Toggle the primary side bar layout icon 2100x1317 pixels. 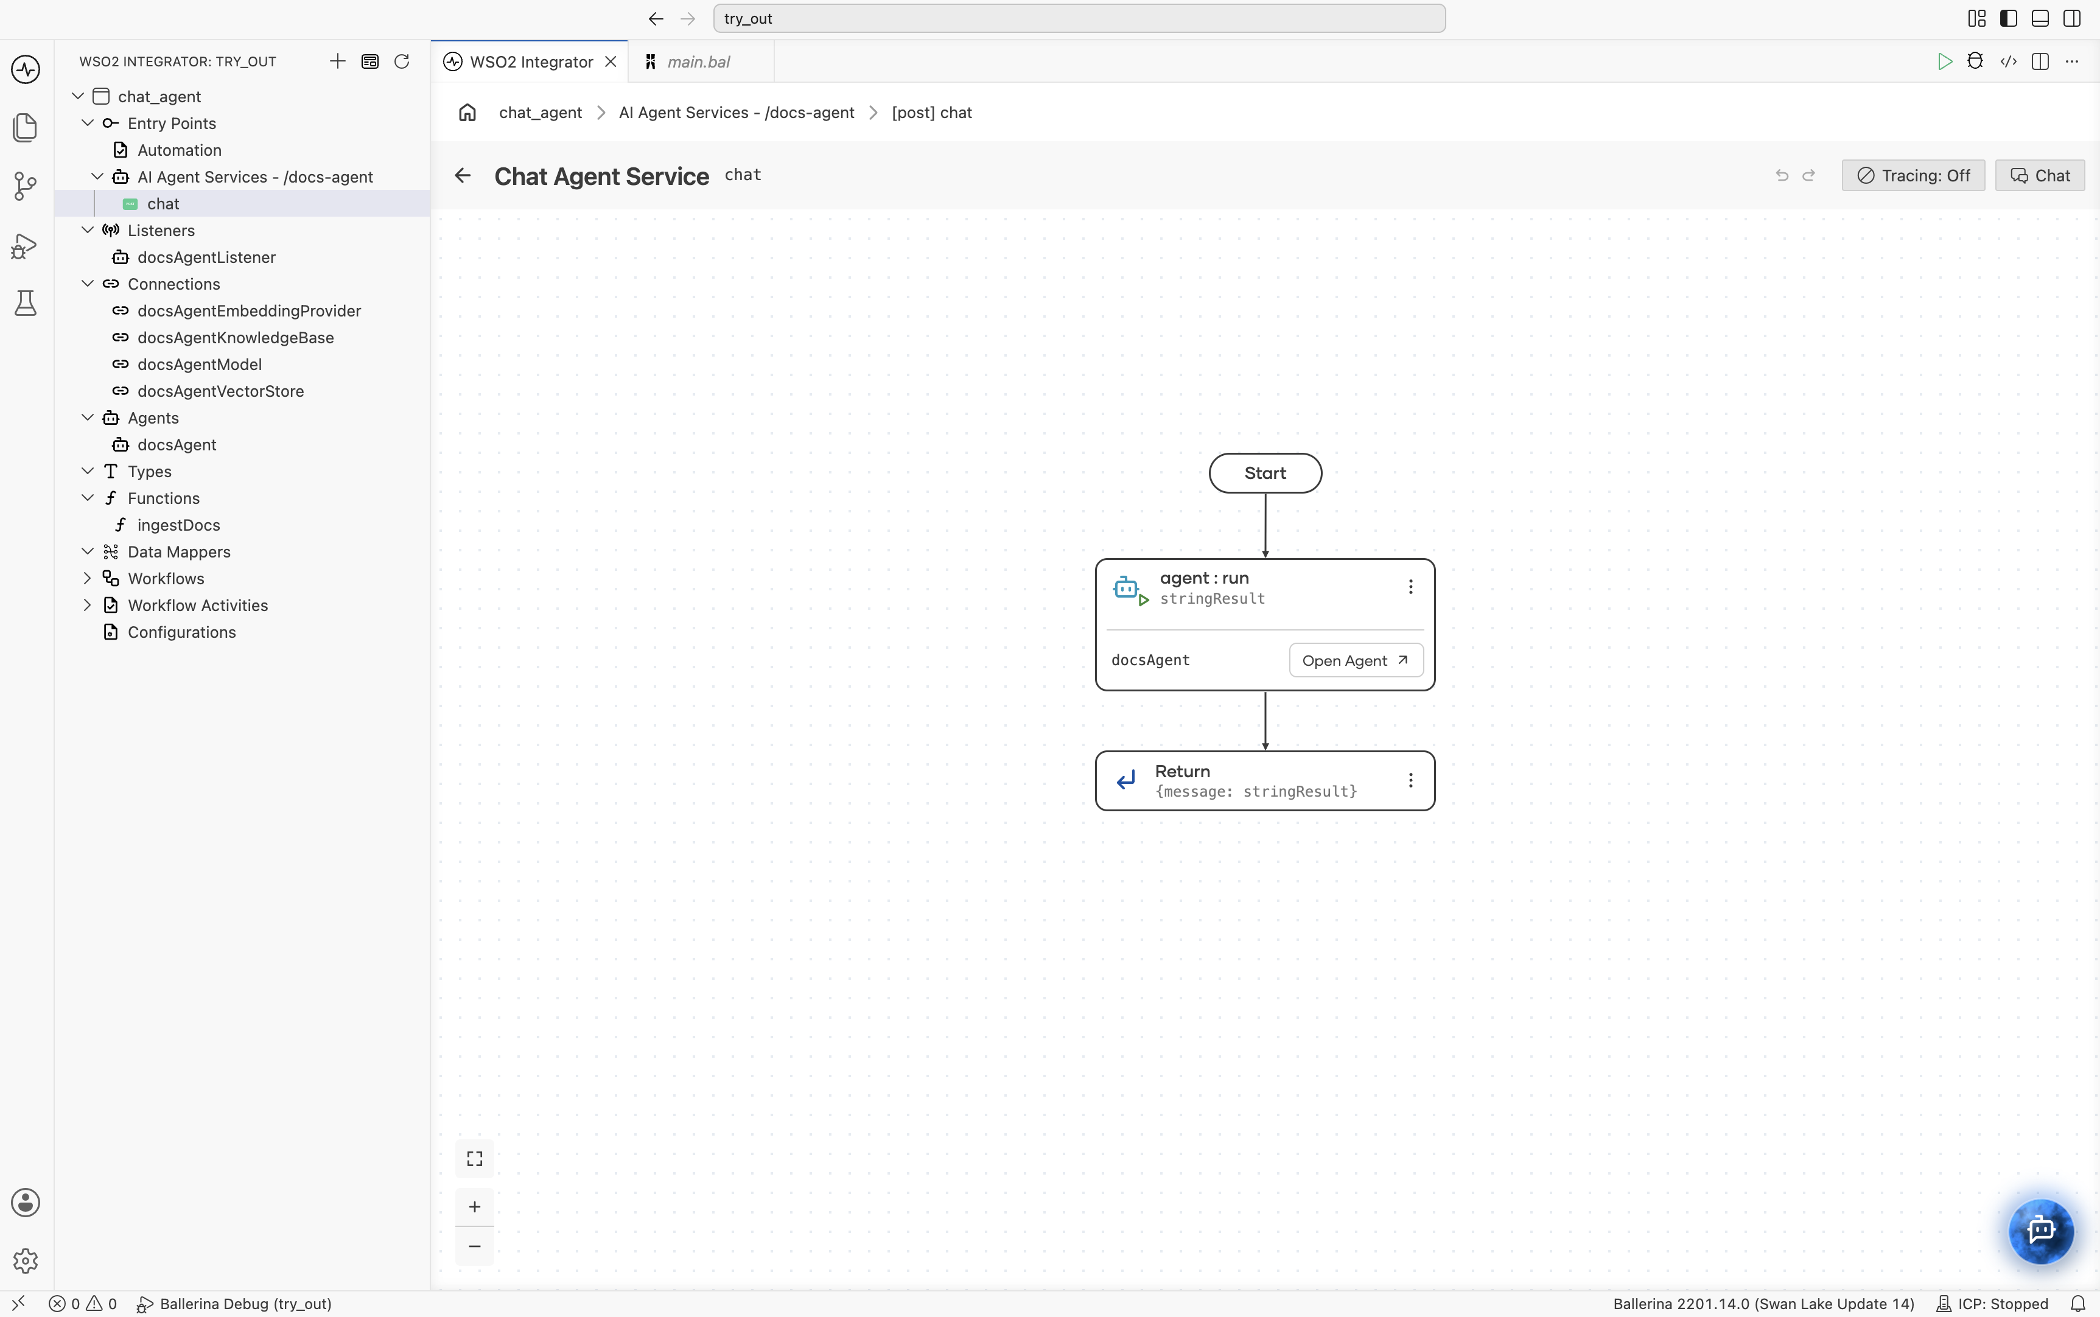2009,18
